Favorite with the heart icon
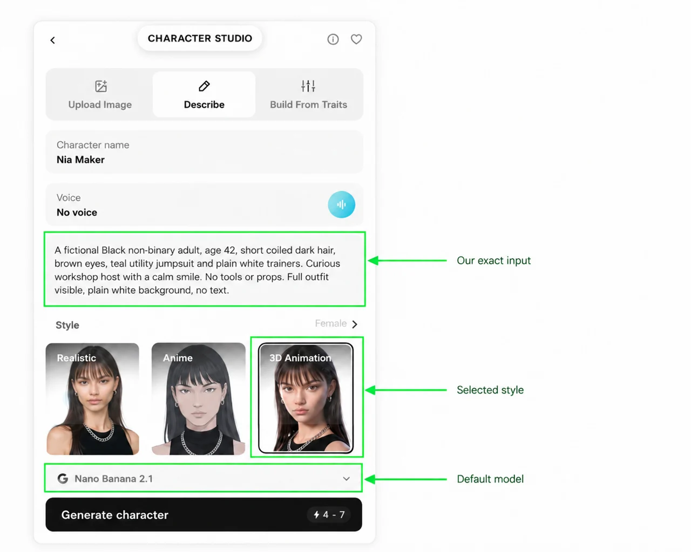691x552 pixels. click(x=356, y=39)
